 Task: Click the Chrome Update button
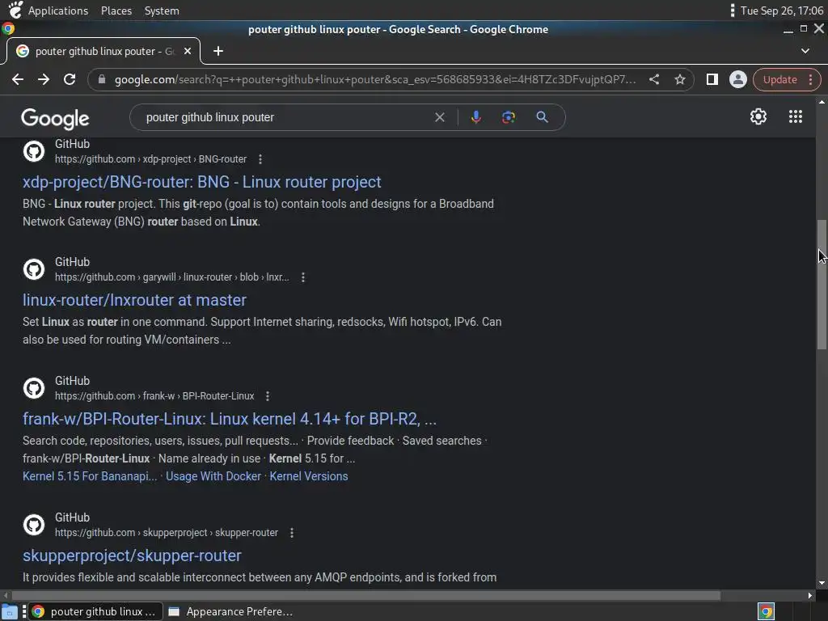[x=779, y=79]
